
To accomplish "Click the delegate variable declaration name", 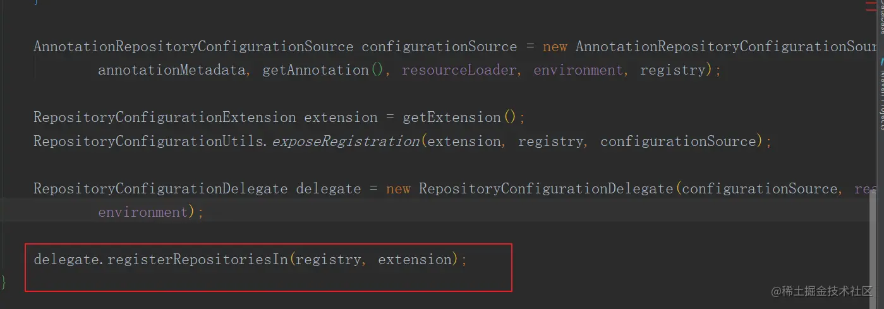I will 328,189.
